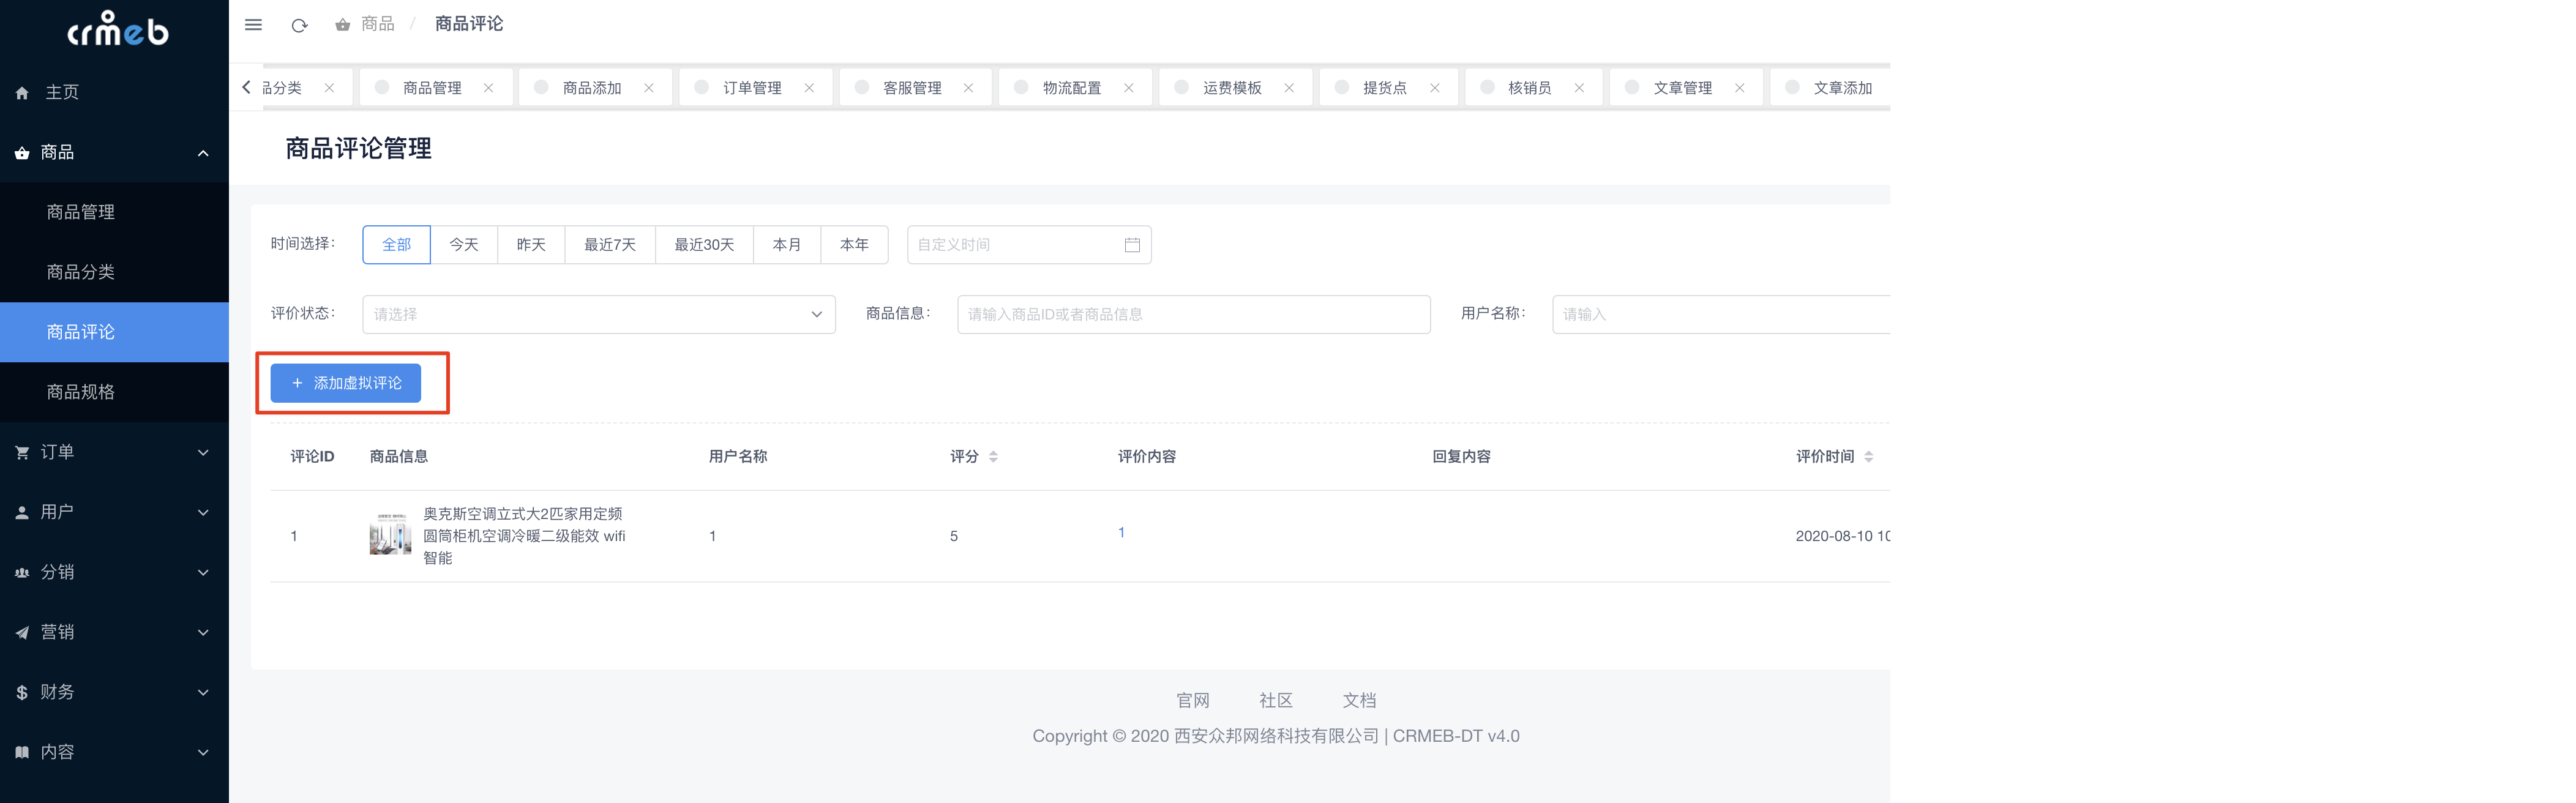Expand the 订单 sidebar menu
The width and height of the screenshot is (2576, 803).
click(x=114, y=452)
